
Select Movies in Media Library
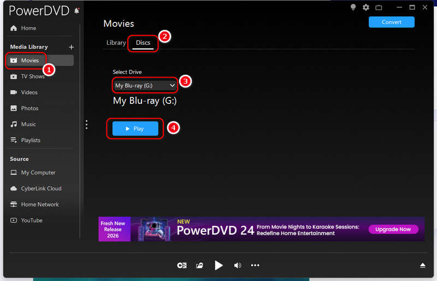point(40,60)
